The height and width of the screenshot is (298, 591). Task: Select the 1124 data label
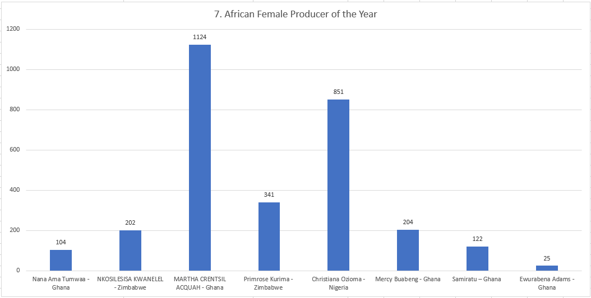(200, 37)
